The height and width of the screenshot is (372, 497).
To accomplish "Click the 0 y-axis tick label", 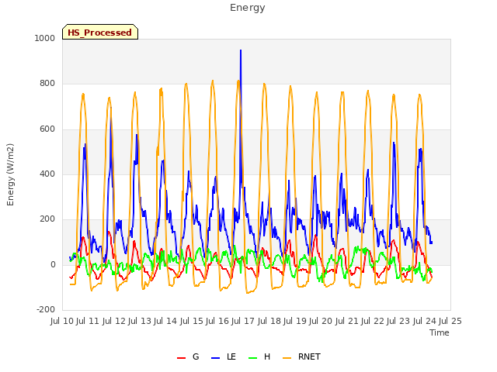I will (x=53, y=265).
